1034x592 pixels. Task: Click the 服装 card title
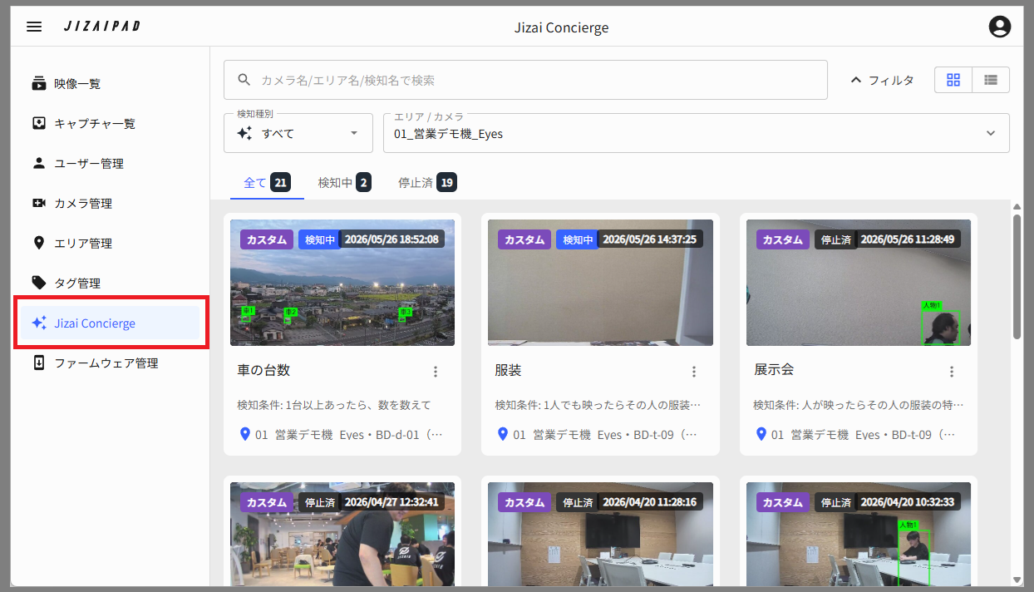point(508,370)
